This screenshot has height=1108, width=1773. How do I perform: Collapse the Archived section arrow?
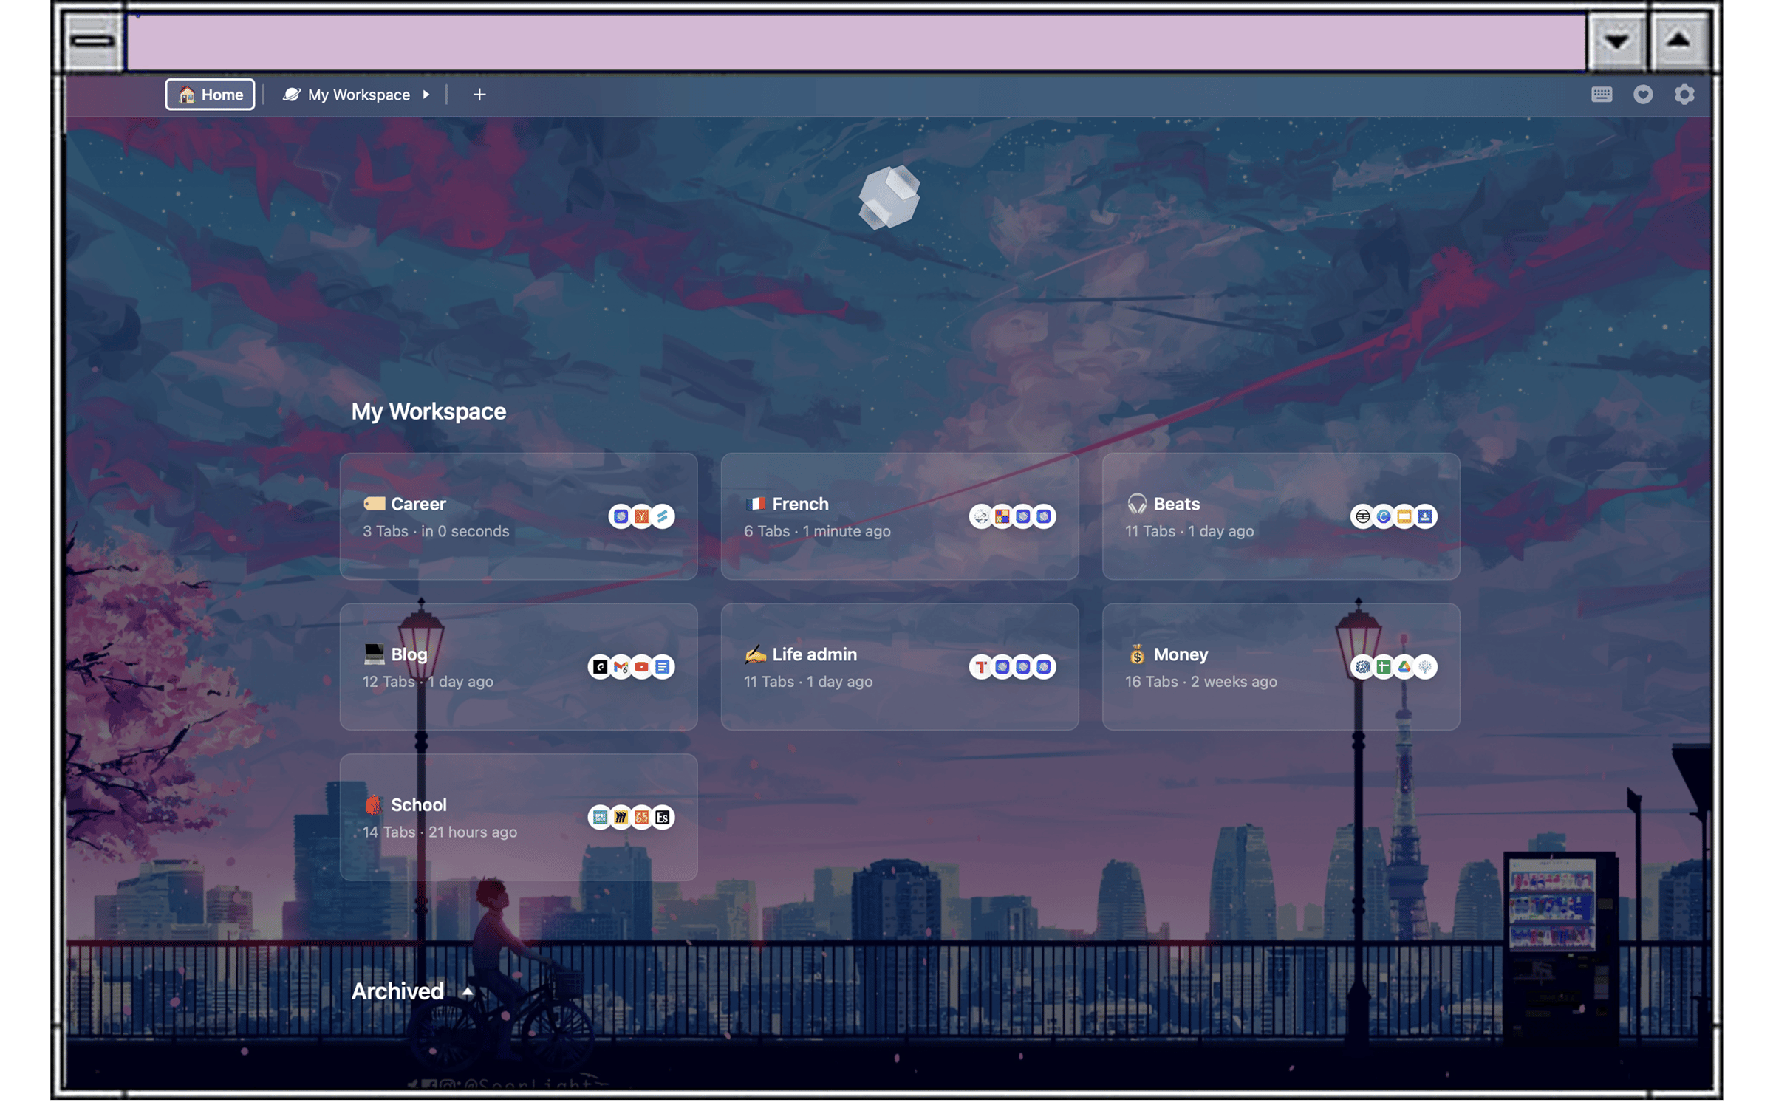pyautogui.click(x=467, y=992)
